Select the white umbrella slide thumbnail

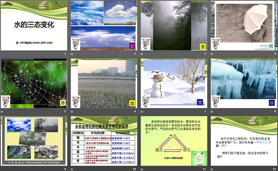[244, 25]
